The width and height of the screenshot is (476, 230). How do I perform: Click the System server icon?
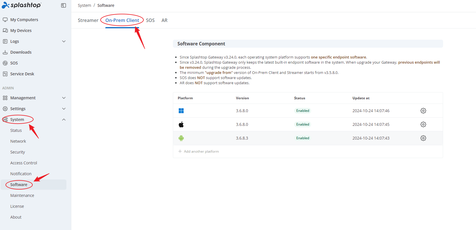(x=5, y=120)
